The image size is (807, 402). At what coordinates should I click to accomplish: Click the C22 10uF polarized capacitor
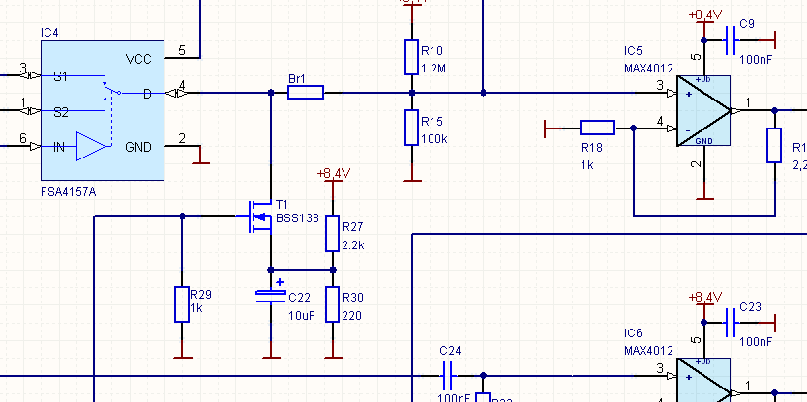[270, 298]
